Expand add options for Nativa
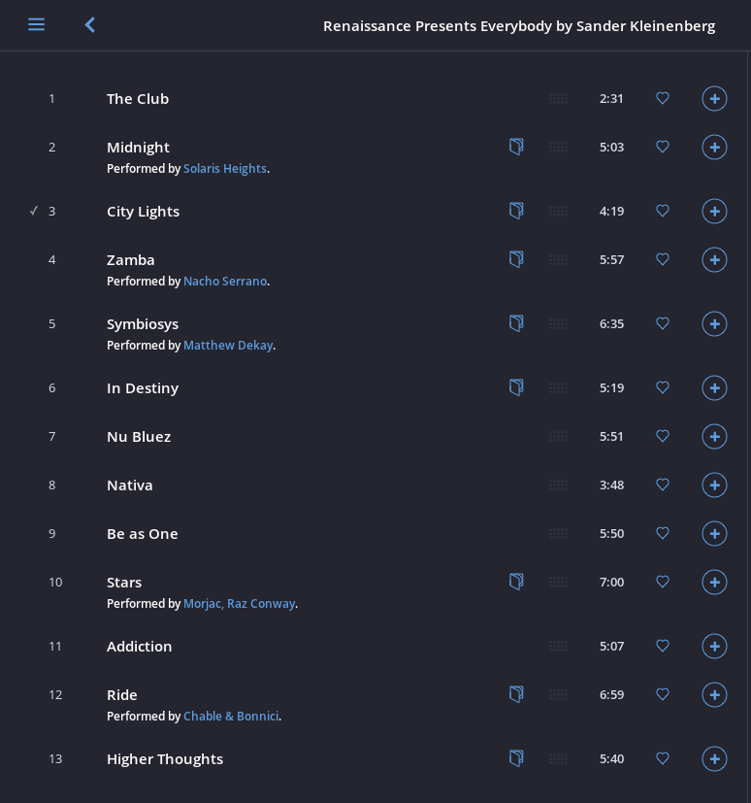This screenshot has height=803, width=751. pyautogui.click(x=714, y=485)
